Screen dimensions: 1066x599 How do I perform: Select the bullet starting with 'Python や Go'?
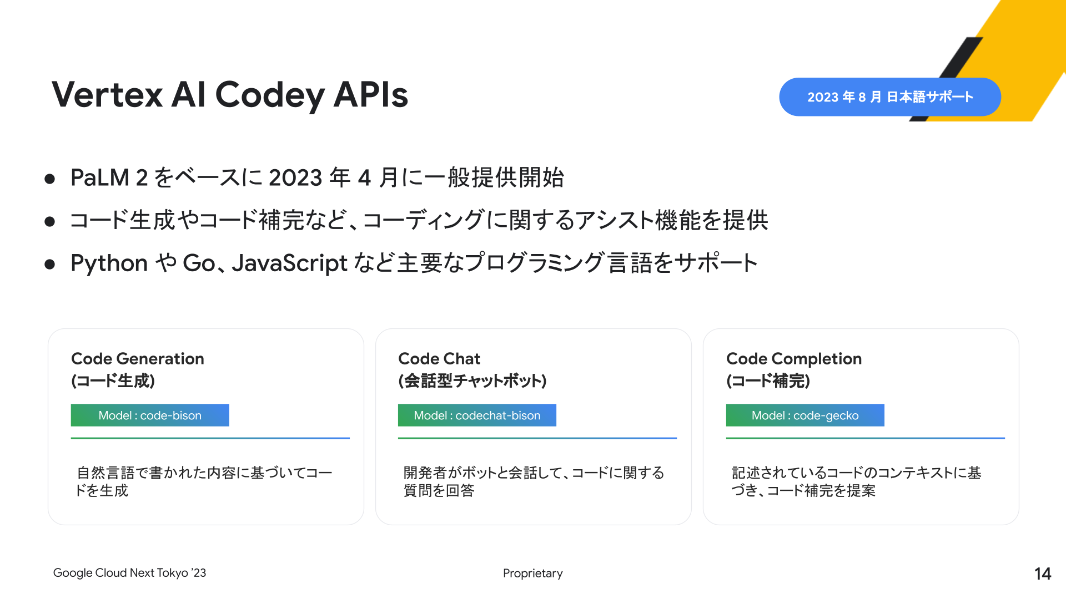click(414, 263)
